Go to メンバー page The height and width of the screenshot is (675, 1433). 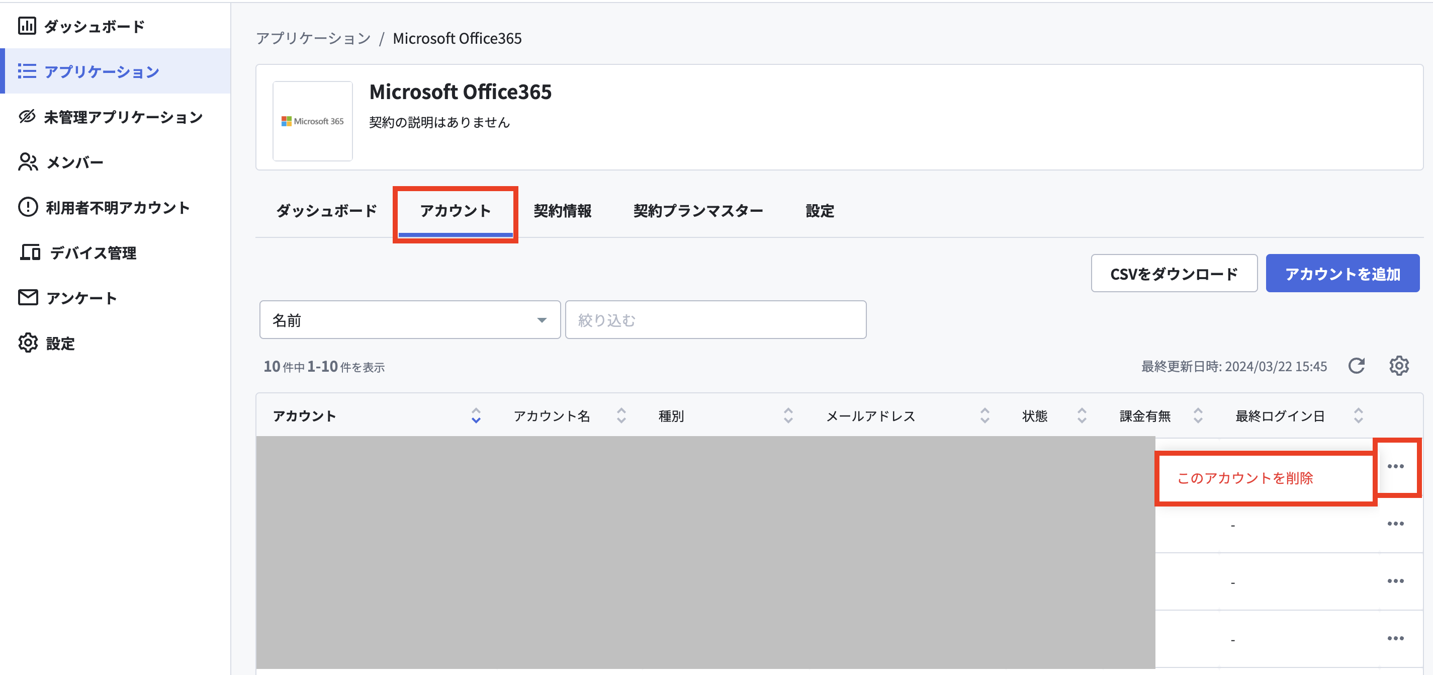[x=115, y=162]
